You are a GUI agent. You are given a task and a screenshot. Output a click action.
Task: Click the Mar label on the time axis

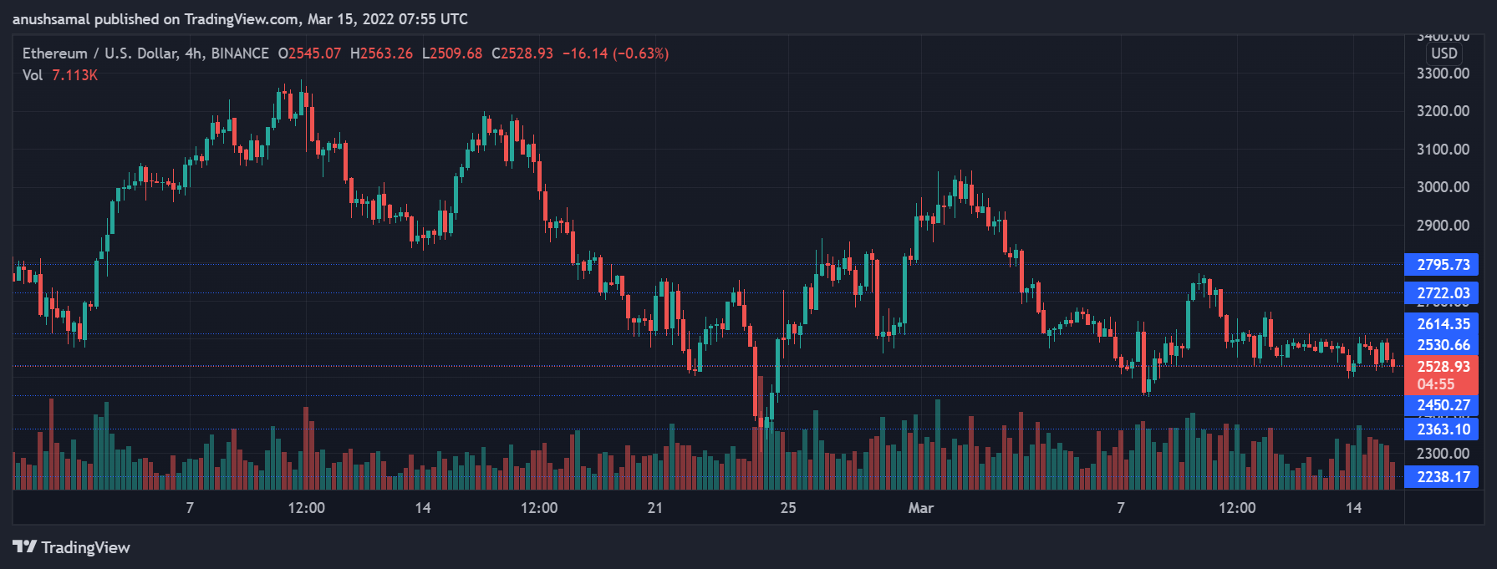tap(920, 508)
